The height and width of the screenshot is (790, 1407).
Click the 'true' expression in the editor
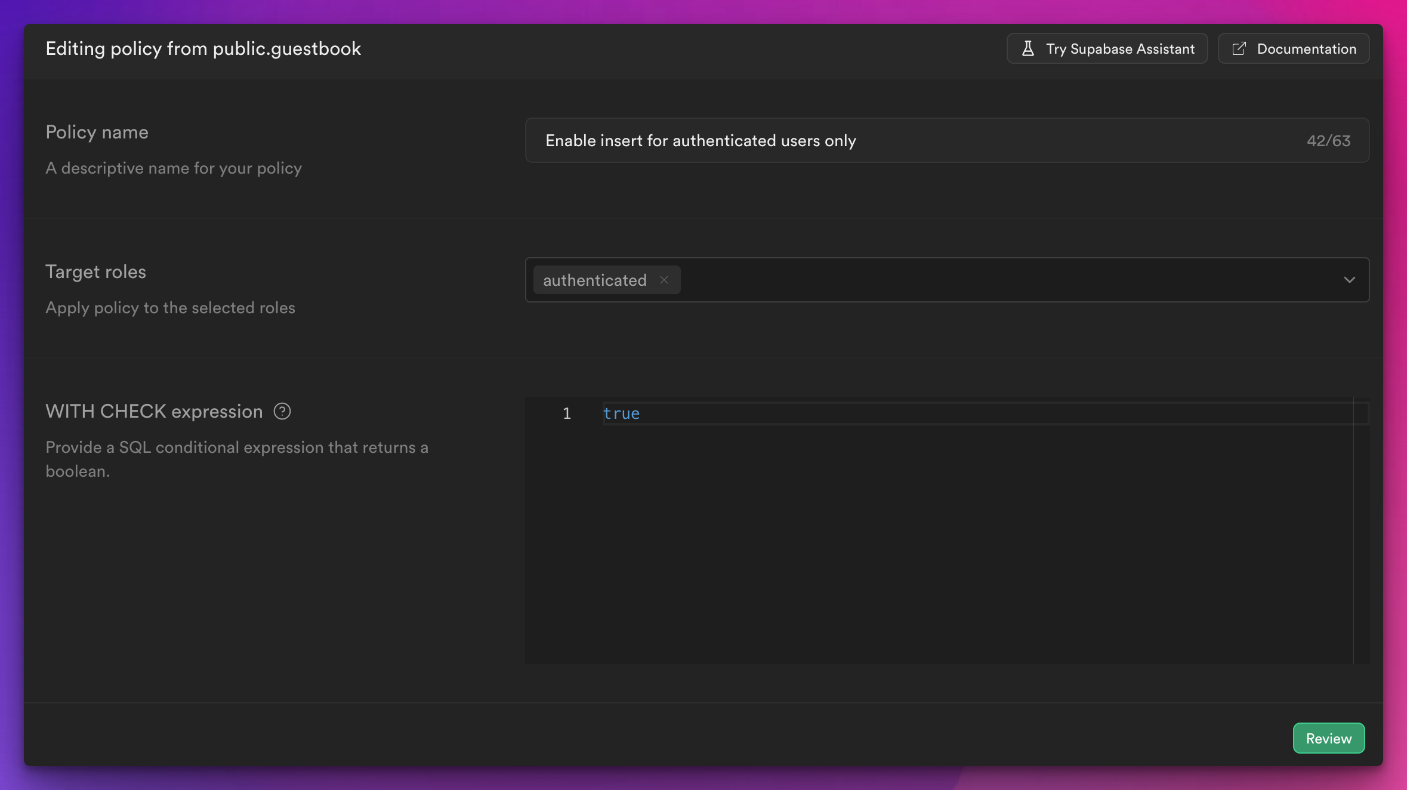[x=621, y=413]
